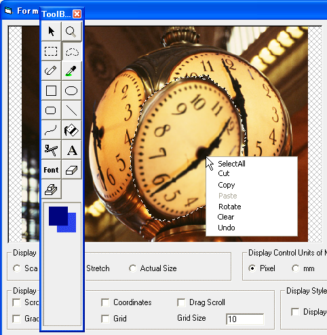Choose the rectangular selection tool
327x335 pixels.
click(51, 51)
